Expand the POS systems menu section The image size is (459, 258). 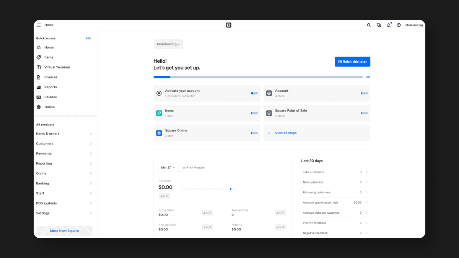(64, 203)
